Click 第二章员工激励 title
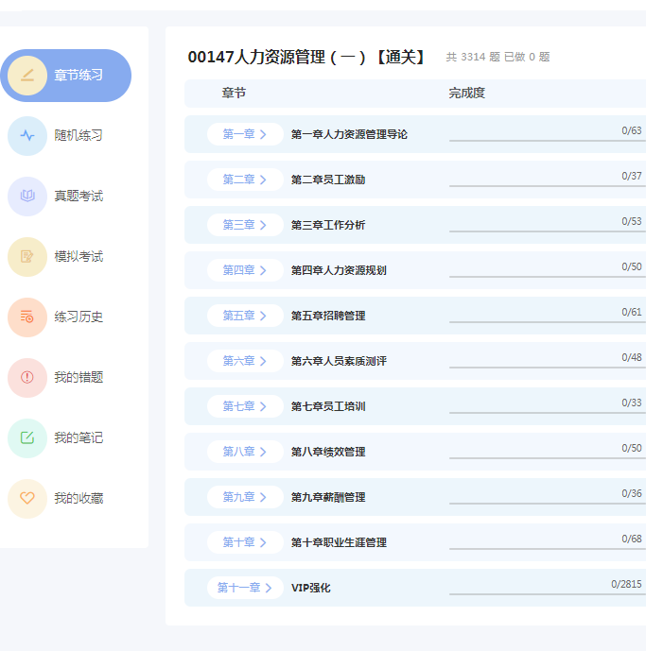 point(328,180)
